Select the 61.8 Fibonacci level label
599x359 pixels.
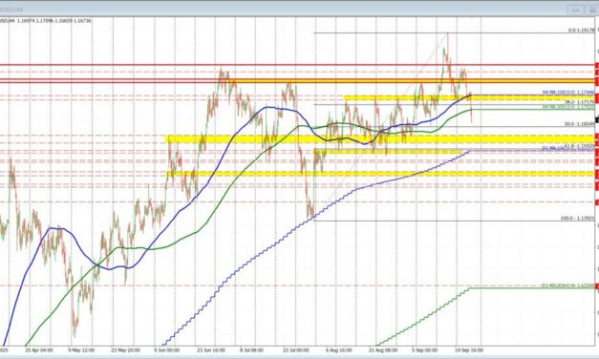(x=580, y=146)
